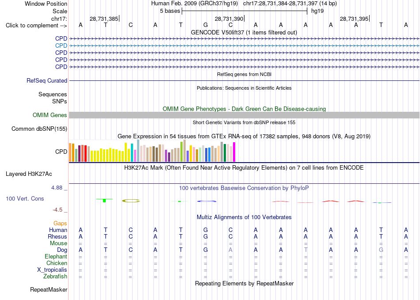Click the blue G logo in PhyloP track
Image resolution: width=420 pixels, height=300 pixels.
pyautogui.click(x=206, y=201)
